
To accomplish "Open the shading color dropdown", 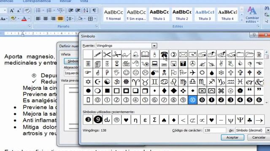I will [84, 18].
